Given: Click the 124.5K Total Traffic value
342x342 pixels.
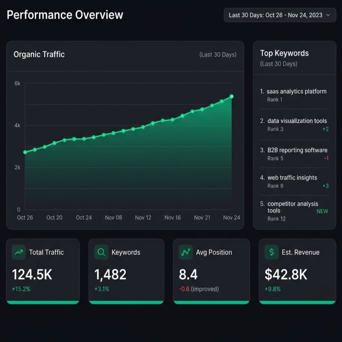Looking at the screenshot, I should [32, 275].
